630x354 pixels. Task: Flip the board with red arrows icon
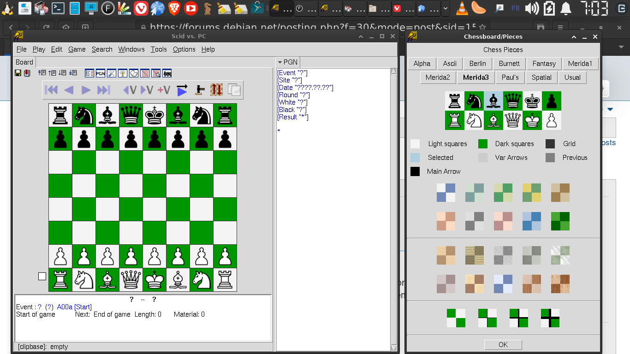click(216, 89)
